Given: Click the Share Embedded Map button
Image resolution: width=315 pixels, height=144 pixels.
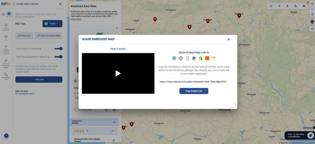Looking at the screenshot, I should point(48,36).
